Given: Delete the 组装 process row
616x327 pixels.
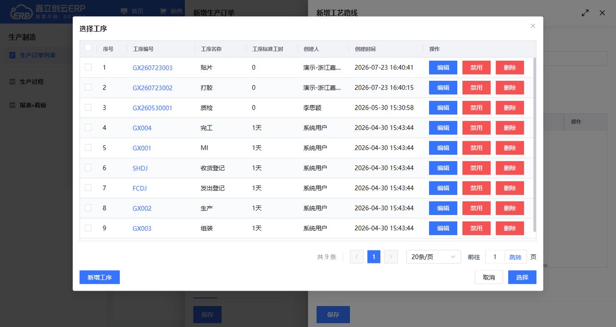Looking at the screenshot, I should (510, 228).
